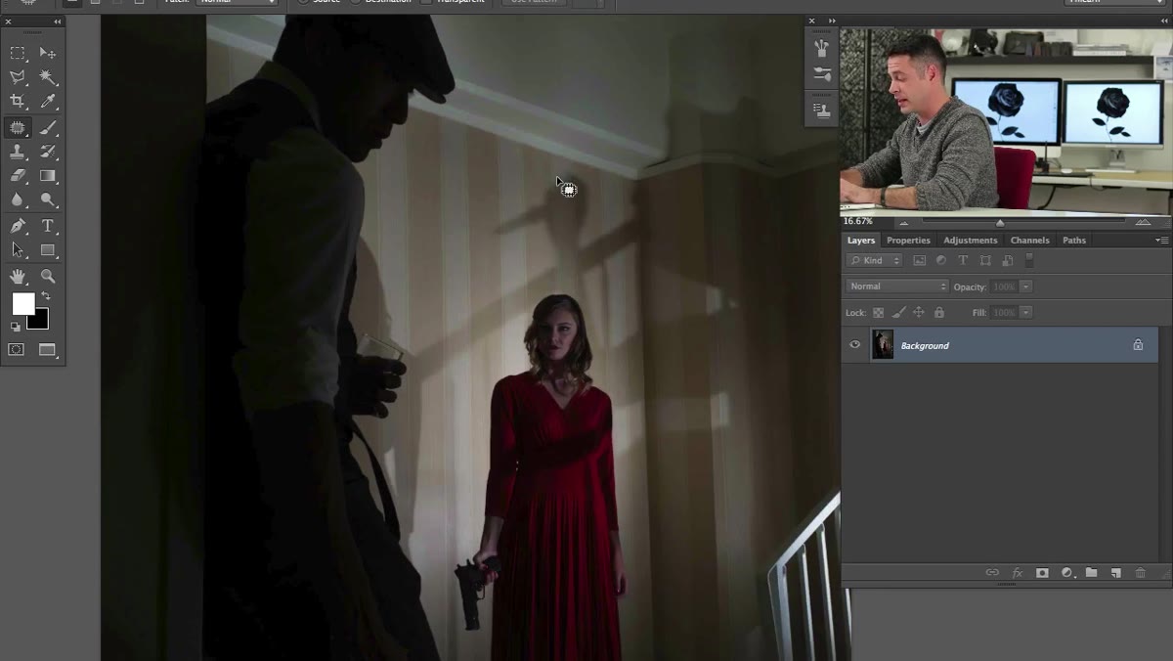Viewport: 1173px width, 661px height.
Task: Toggle Quick Mask mode
Action: (17, 350)
